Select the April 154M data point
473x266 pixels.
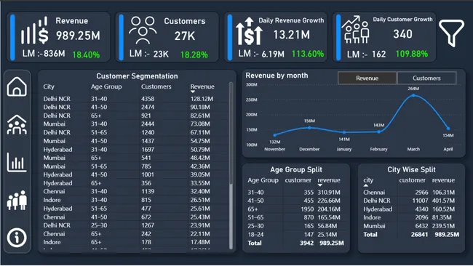point(448,129)
